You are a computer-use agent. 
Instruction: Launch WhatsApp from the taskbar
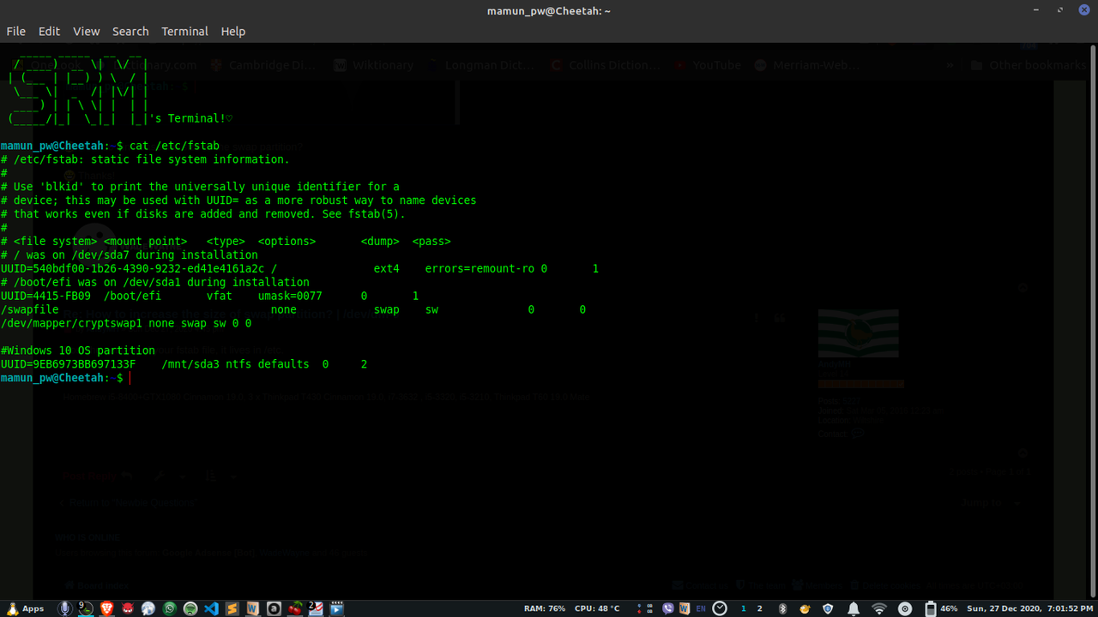tap(169, 608)
